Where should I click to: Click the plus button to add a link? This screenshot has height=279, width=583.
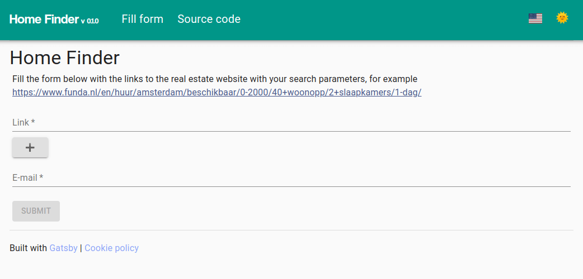click(x=30, y=147)
